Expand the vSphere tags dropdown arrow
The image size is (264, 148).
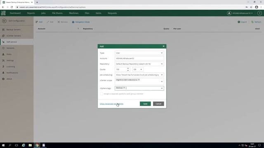[162, 88]
